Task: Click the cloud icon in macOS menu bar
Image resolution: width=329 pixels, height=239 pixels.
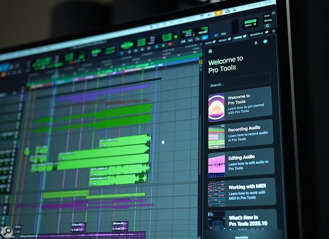Action: [228, 11]
